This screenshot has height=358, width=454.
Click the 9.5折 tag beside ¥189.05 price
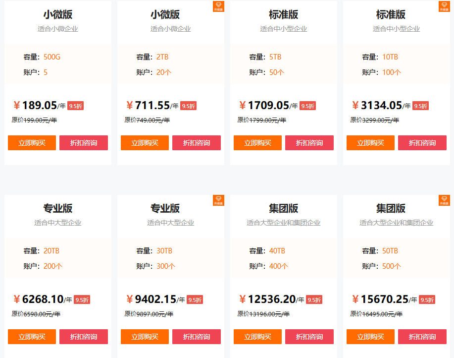coord(76,106)
